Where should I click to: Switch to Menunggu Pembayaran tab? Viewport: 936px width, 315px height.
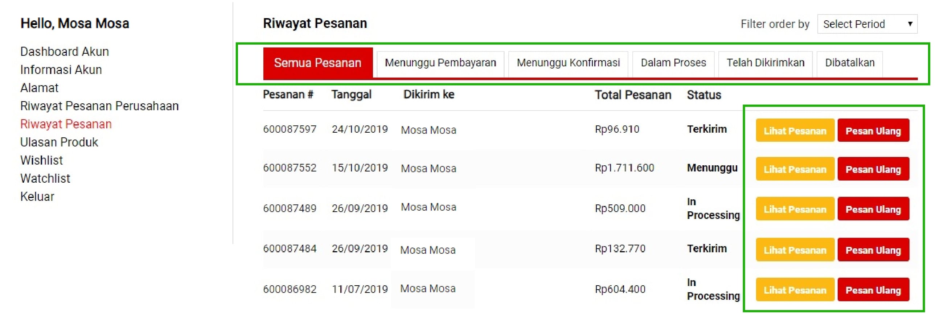point(440,63)
